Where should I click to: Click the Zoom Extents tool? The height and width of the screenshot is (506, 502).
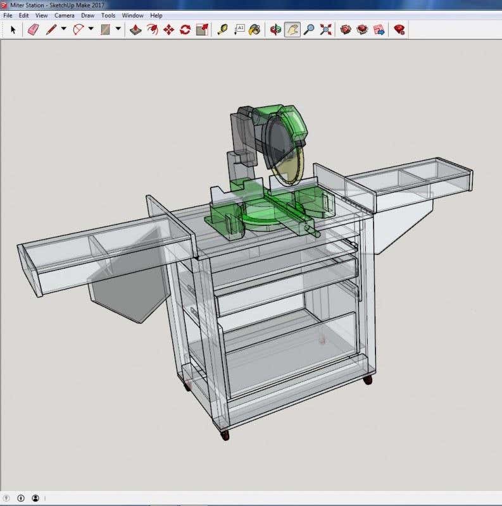(325, 29)
